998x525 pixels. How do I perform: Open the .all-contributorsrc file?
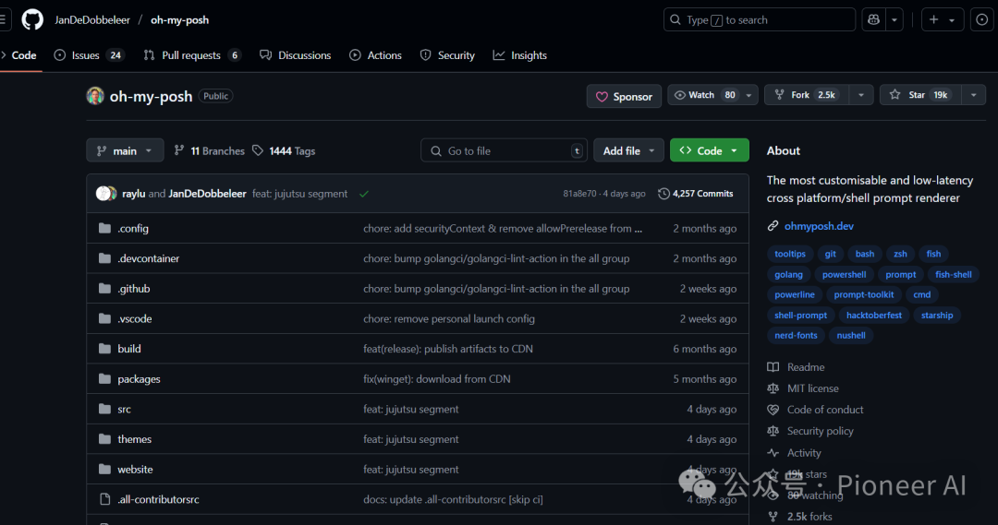159,499
